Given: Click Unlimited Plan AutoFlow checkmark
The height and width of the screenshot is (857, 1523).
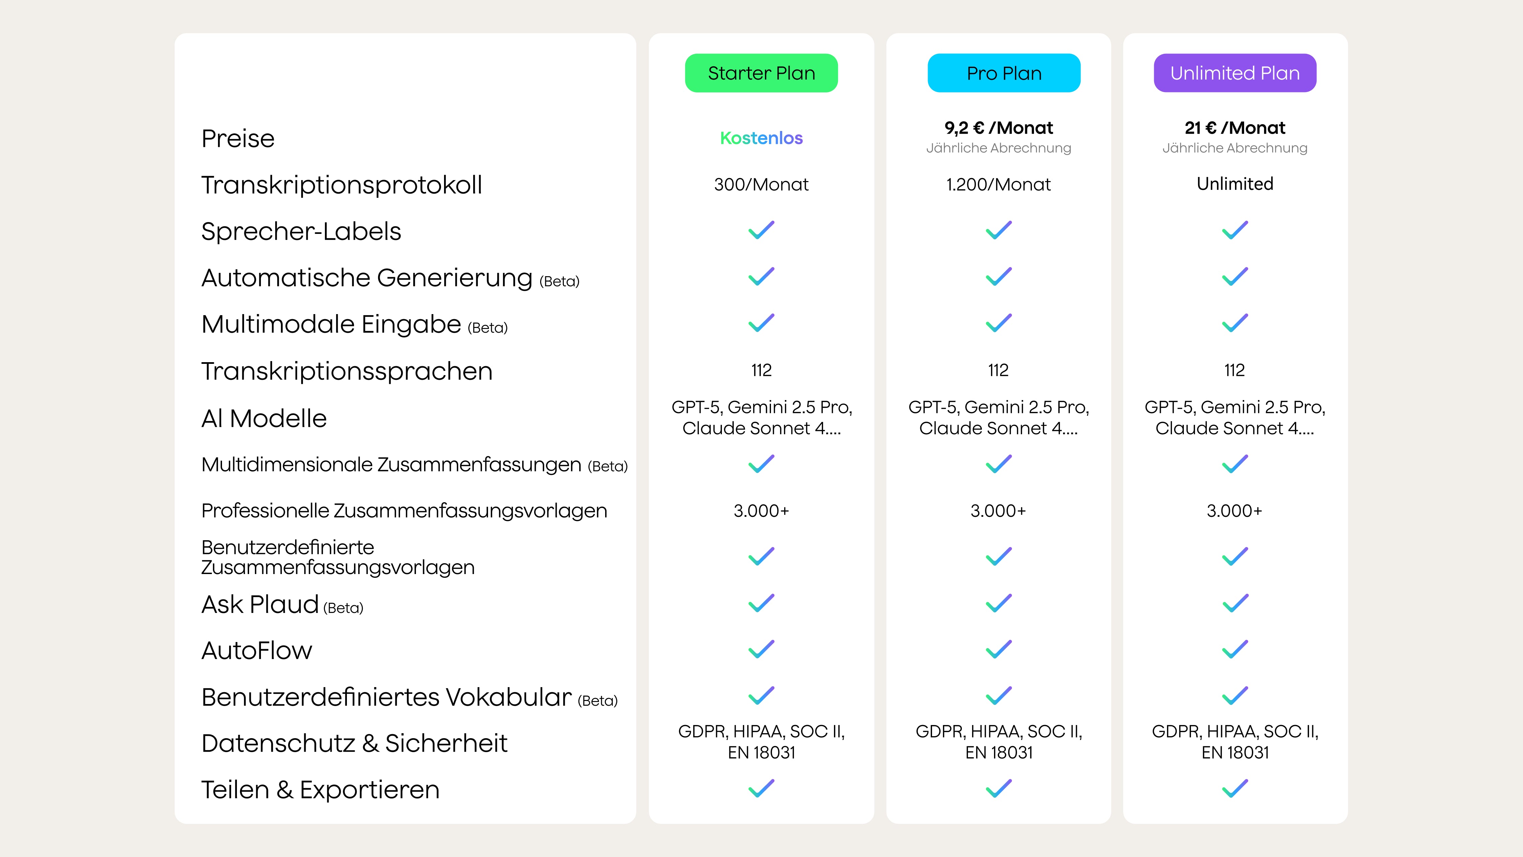Looking at the screenshot, I should [x=1235, y=650].
